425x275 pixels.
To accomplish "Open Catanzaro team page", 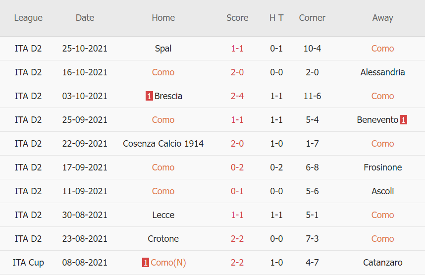I will click(382, 263).
